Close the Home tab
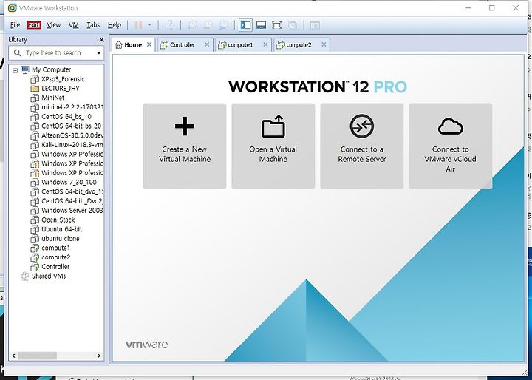 [x=149, y=44]
